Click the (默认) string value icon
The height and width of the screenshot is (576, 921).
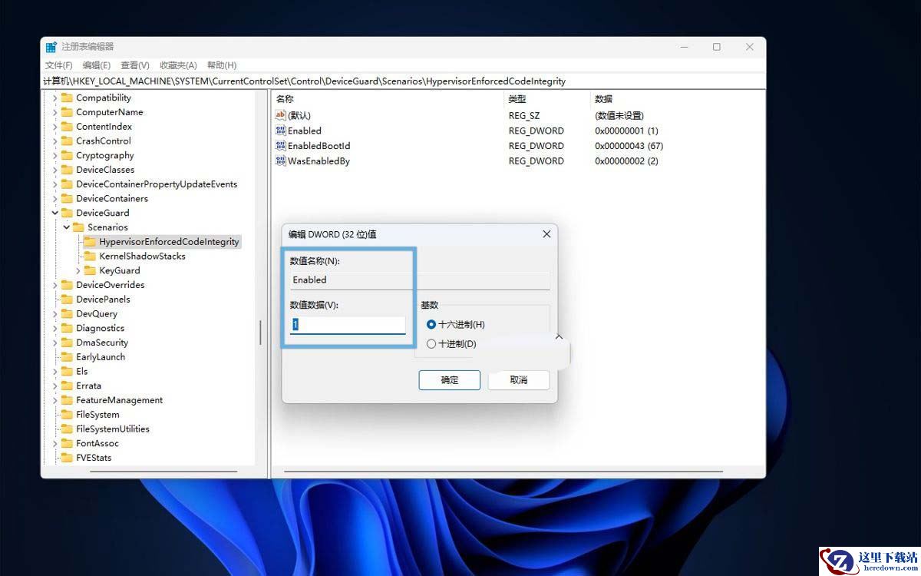click(280, 115)
